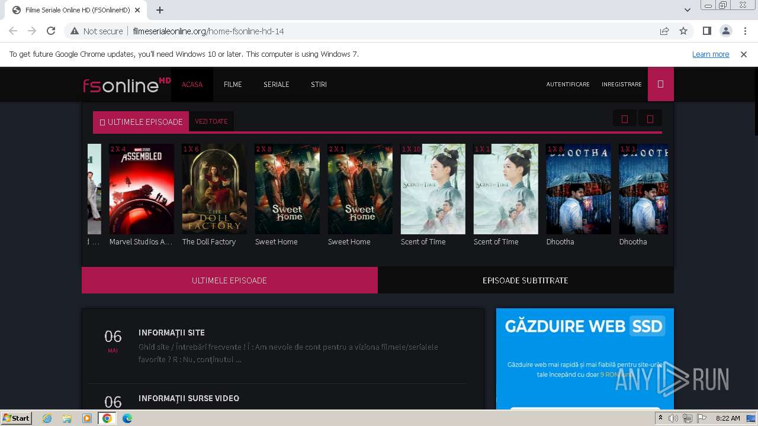The height and width of the screenshot is (426, 758).
Task: Open Chrome three-dot menu
Action: click(x=744, y=31)
